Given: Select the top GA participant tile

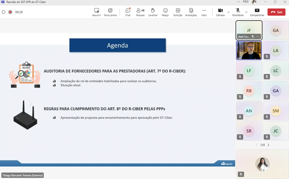Looking at the screenshot, I should coord(276,30).
